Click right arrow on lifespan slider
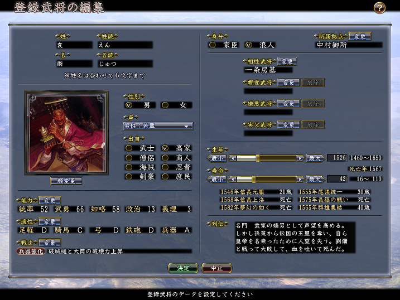The width and height of the screenshot is (400, 300). [300, 179]
